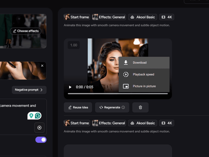
Task: Expand the Negative prompt option
Action: (29, 90)
